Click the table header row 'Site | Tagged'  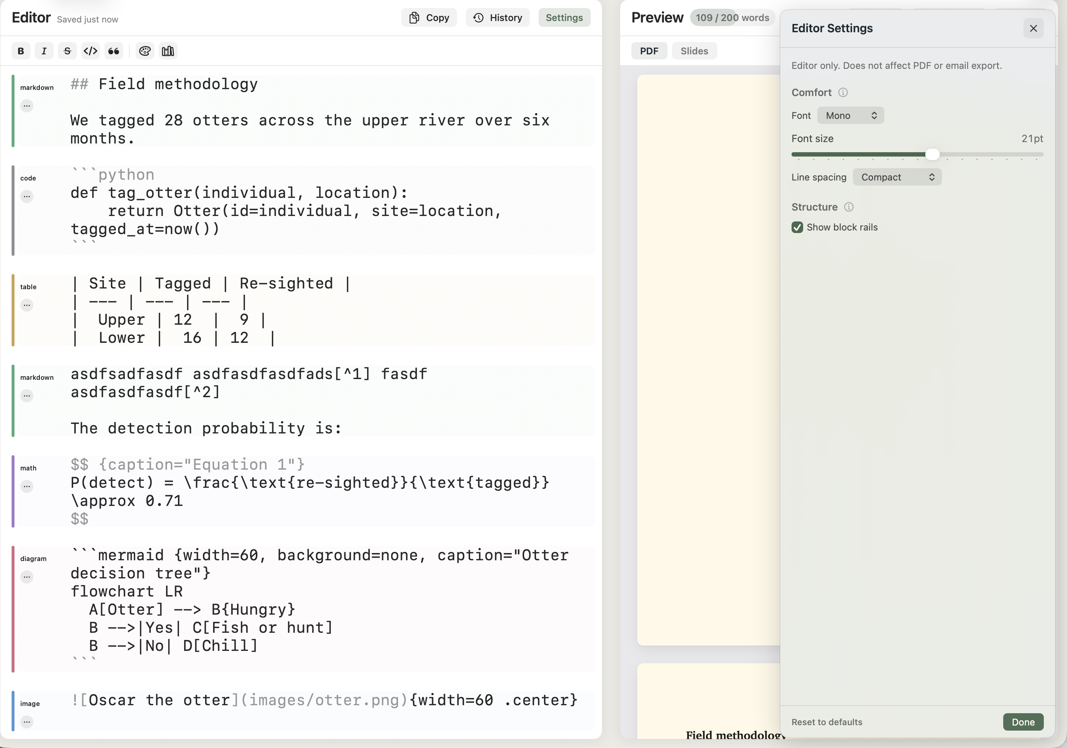pyautogui.click(x=211, y=283)
